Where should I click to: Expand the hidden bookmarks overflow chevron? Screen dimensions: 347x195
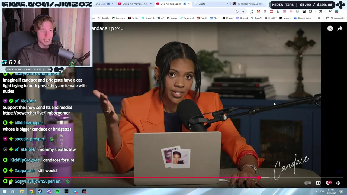tap(319, 18)
